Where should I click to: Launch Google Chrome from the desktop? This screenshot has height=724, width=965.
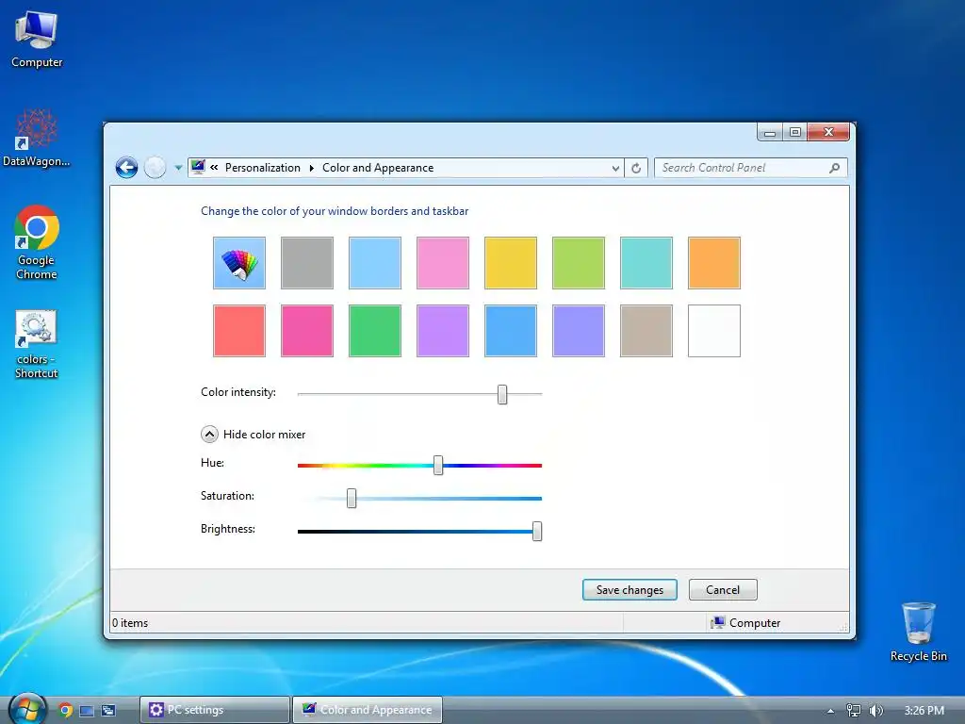coord(37,242)
